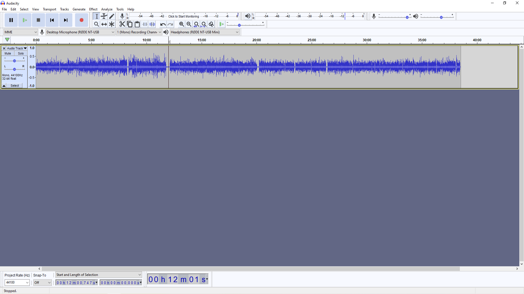Mute the Audio Track

click(x=8, y=53)
